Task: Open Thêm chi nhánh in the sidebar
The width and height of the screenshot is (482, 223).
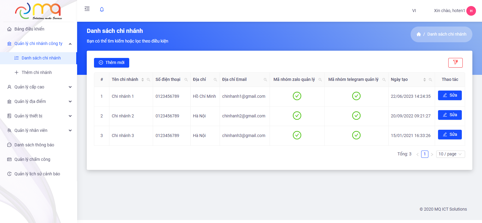Action: (x=36, y=72)
